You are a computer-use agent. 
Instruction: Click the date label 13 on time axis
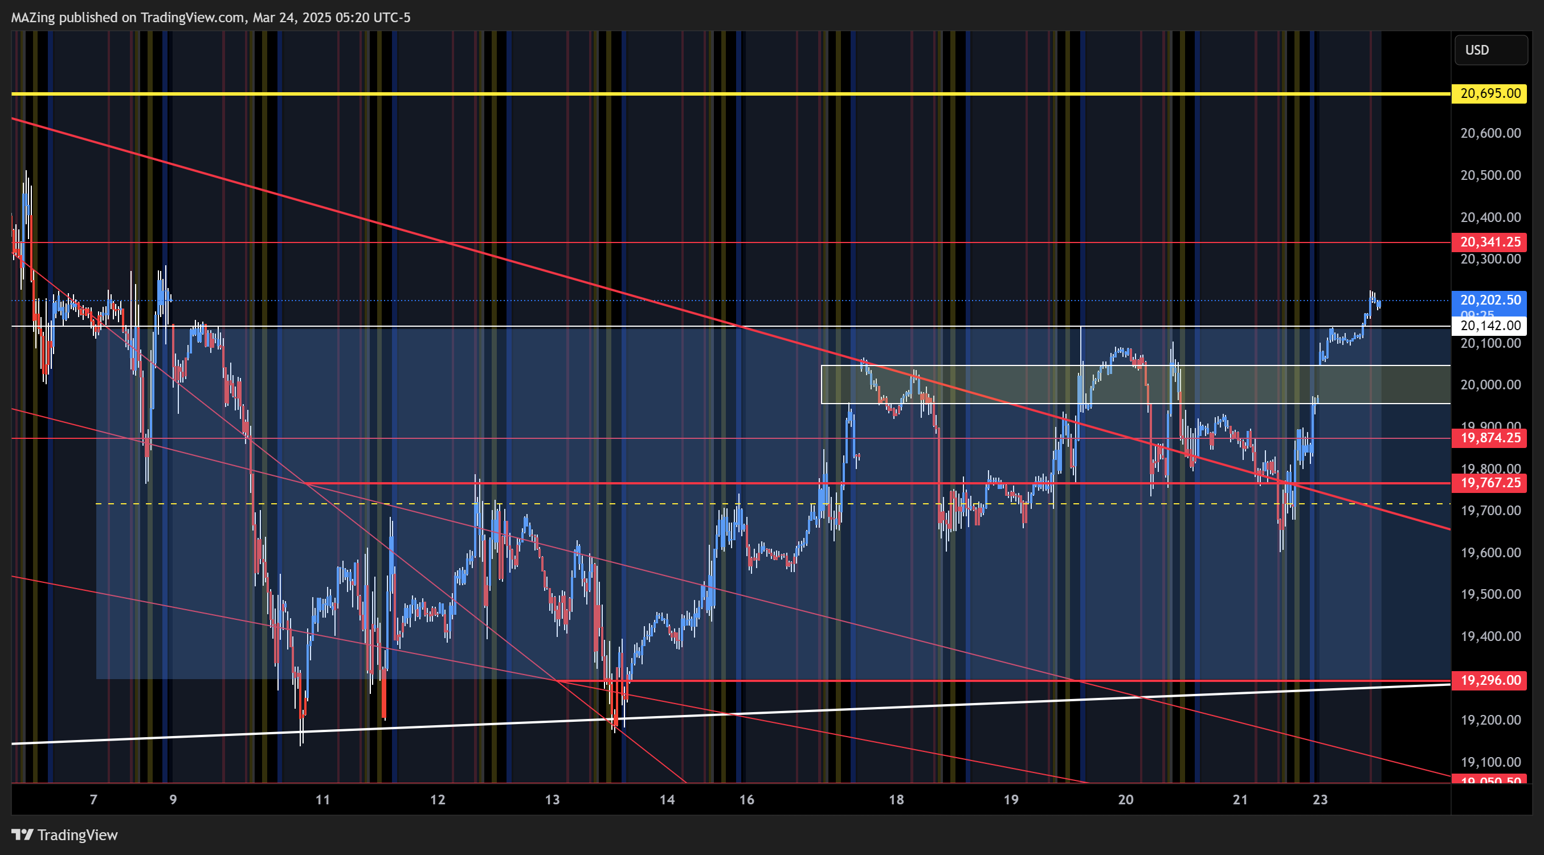(x=553, y=799)
